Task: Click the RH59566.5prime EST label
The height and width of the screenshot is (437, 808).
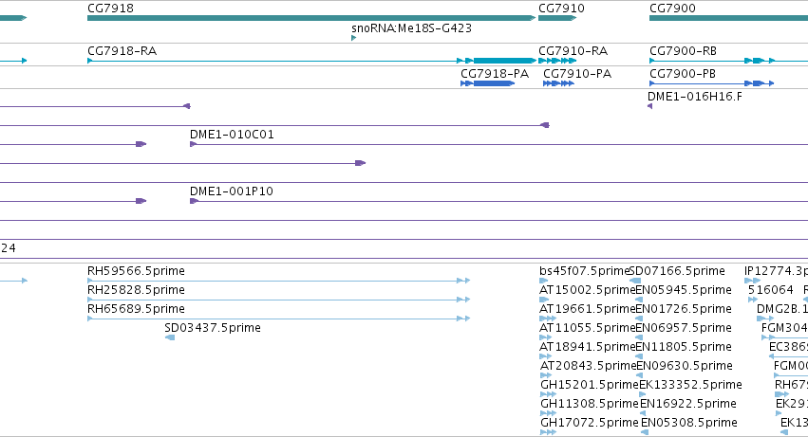Action: click(136, 271)
